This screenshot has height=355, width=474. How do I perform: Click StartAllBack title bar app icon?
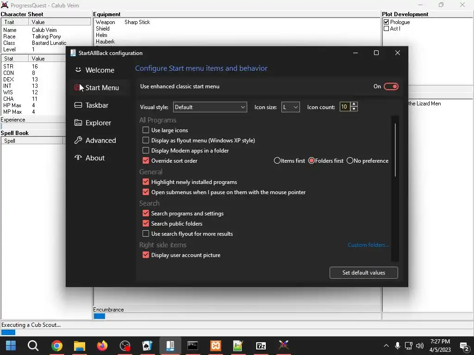73,53
